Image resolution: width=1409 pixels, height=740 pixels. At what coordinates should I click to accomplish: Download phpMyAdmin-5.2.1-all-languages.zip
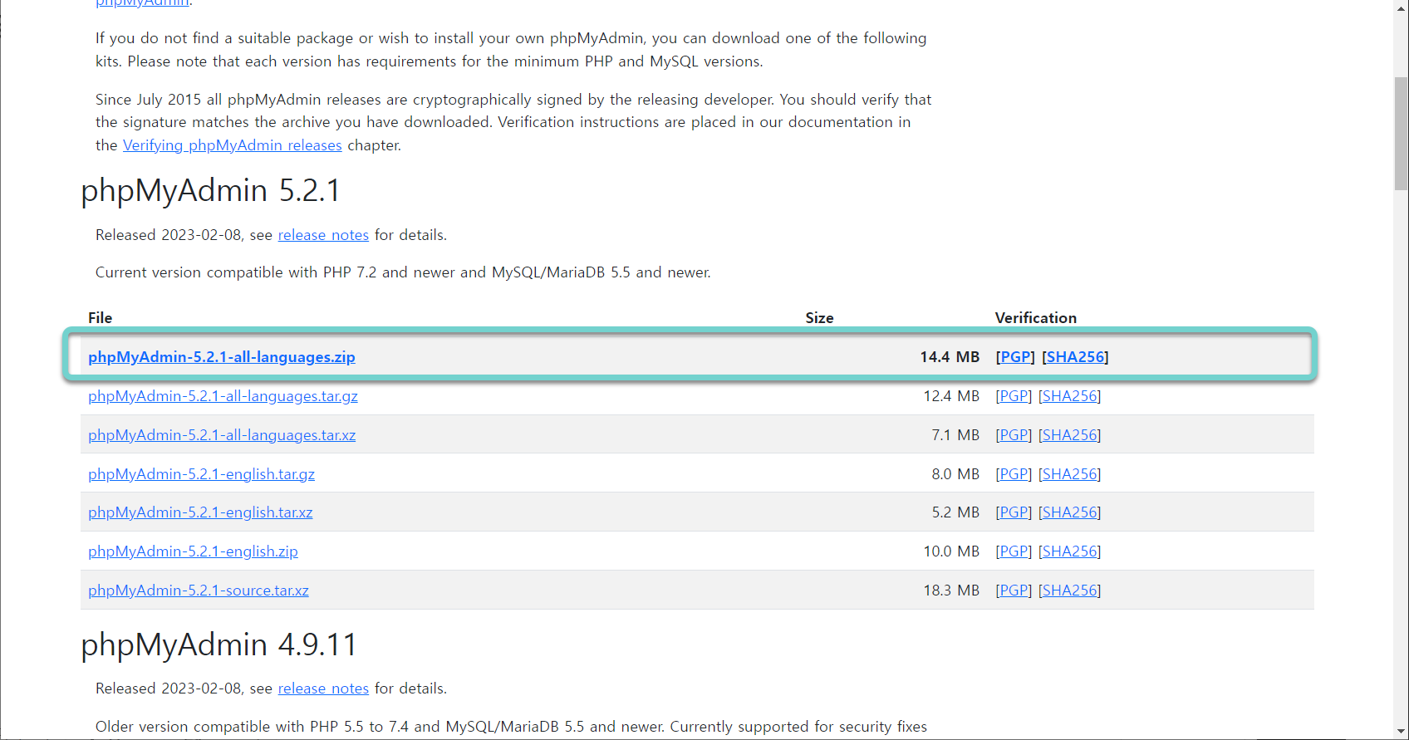222,357
